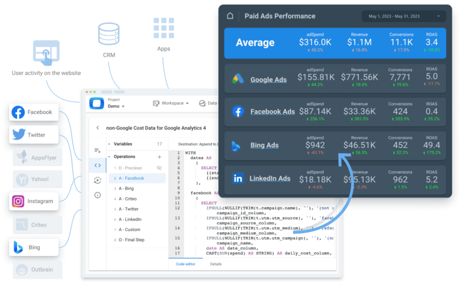
Task: Click the Outbrain source icon
Action: [22, 270]
